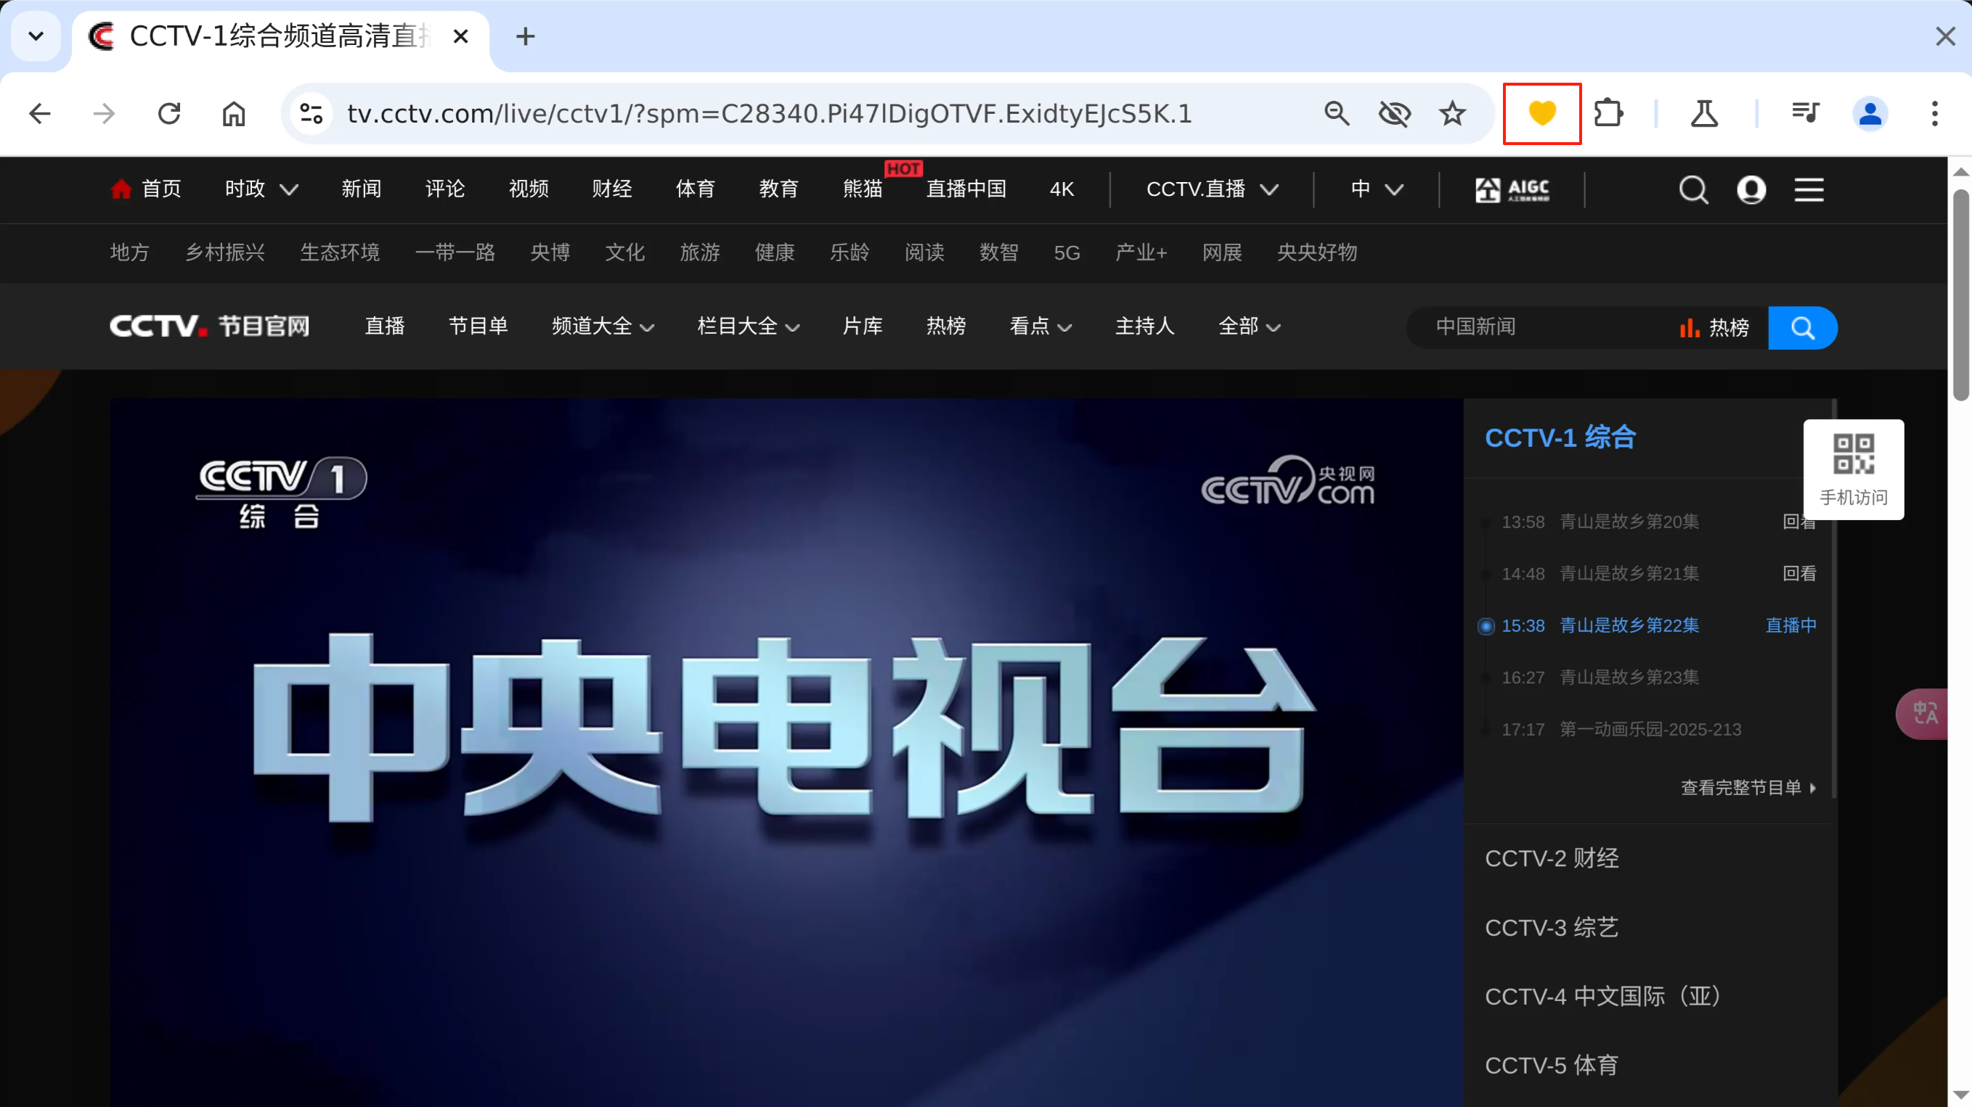Click the CCTV 节目官网 logo
This screenshot has height=1107, width=1972.
pos(210,326)
